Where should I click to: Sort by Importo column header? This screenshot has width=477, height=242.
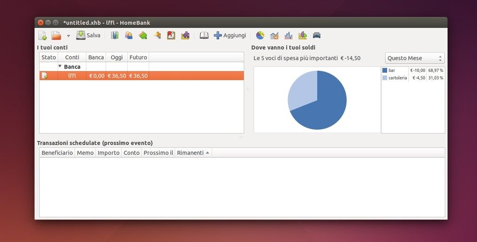pyautogui.click(x=109, y=153)
